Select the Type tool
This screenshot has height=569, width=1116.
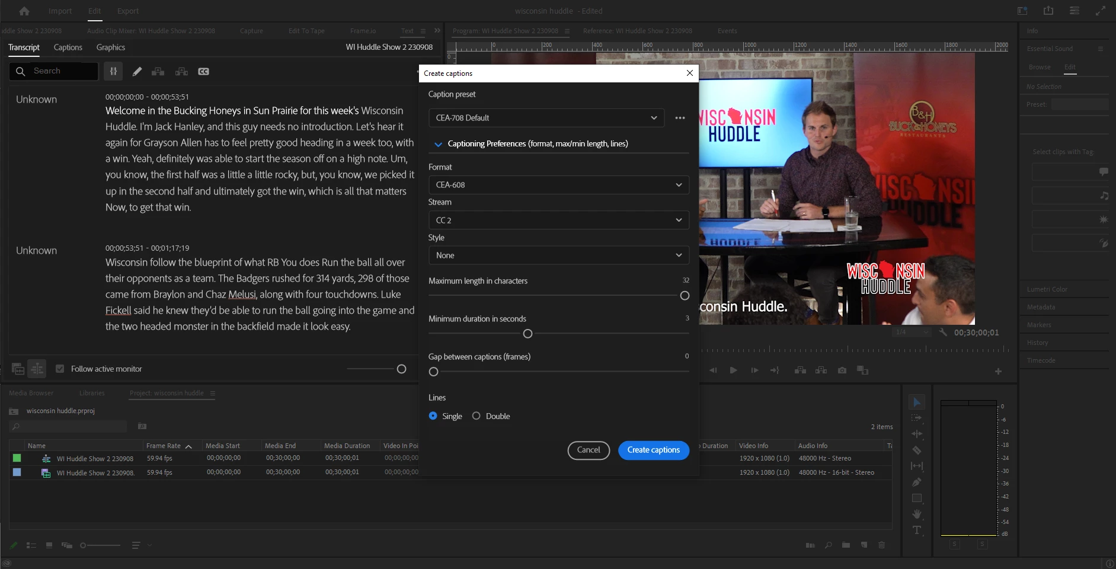pos(916,530)
